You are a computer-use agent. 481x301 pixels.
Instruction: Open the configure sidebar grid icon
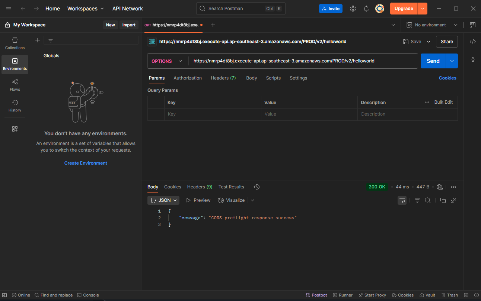pos(15,129)
